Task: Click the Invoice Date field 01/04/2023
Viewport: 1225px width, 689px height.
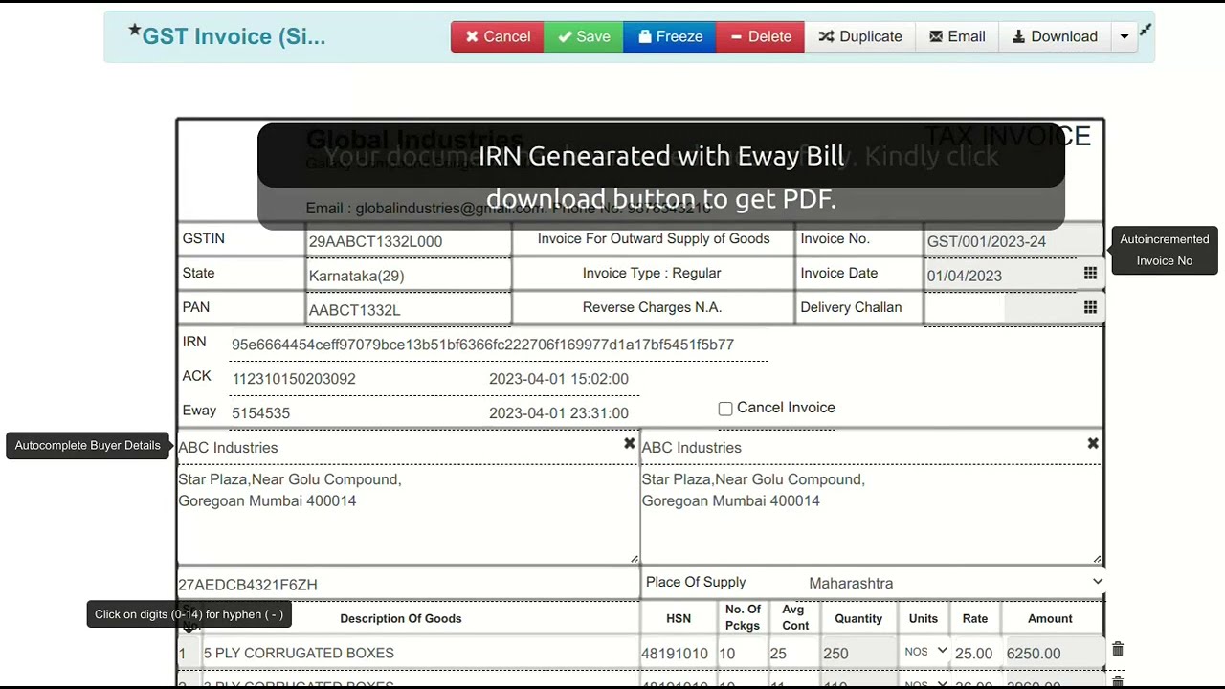Action: coord(1002,276)
